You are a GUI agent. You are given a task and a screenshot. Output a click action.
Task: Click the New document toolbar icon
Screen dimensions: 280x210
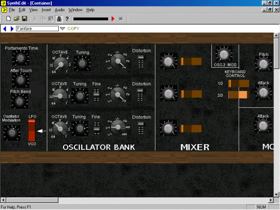coord(8,19)
